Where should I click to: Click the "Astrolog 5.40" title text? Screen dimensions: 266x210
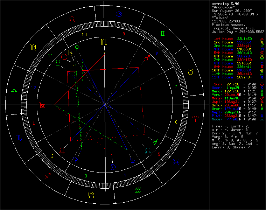click(224, 3)
